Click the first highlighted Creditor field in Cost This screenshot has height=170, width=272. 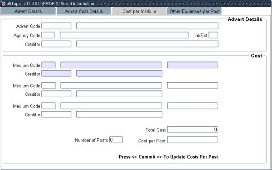(x=56, y=74)
